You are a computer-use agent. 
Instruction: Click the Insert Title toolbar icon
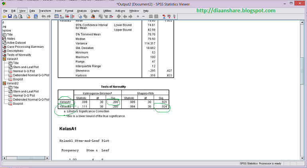pos(169,16)
